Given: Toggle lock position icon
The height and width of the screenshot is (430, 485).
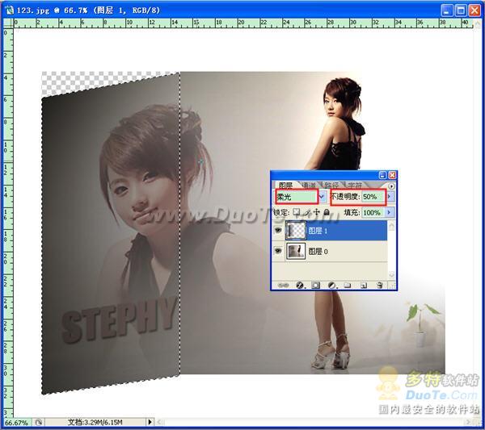Looking at the screenshot, I should [x=316, y=212].
